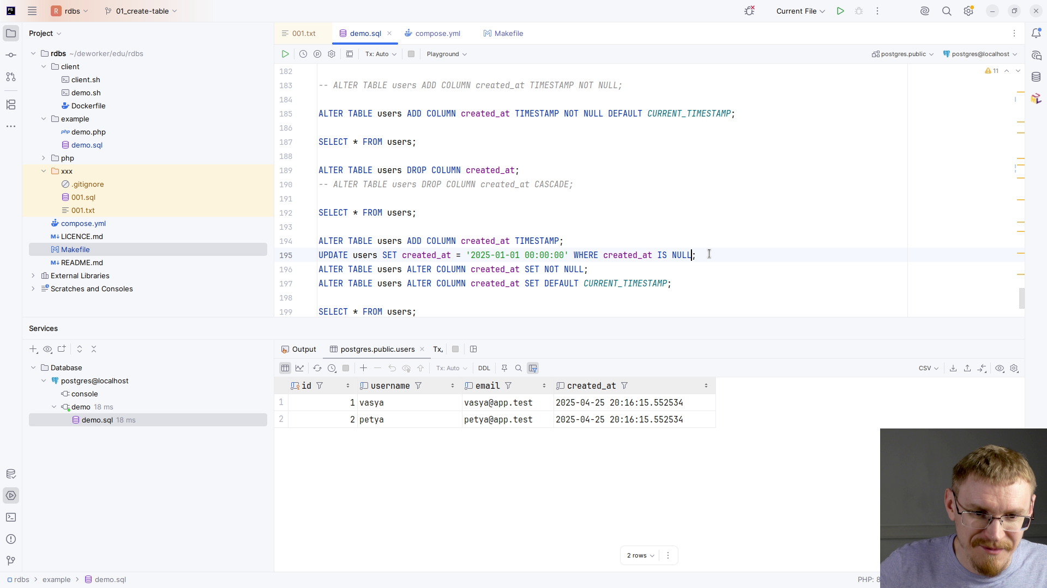Toggle table view eye icon in results
Screen dimensions: 1047x588
[1000, 369]
